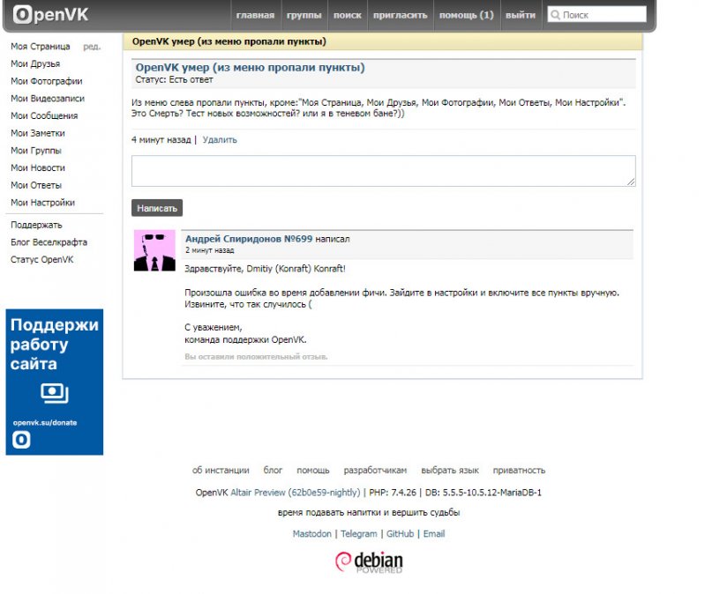Click the Поддержать sidebar link

pos(36,225)
